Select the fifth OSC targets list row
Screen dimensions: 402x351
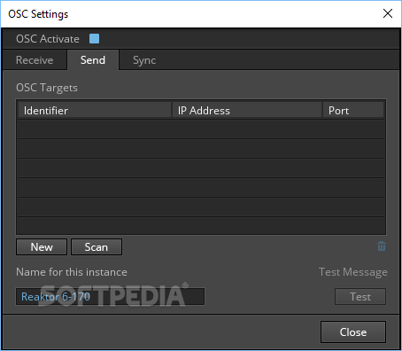tap(201, 207)
